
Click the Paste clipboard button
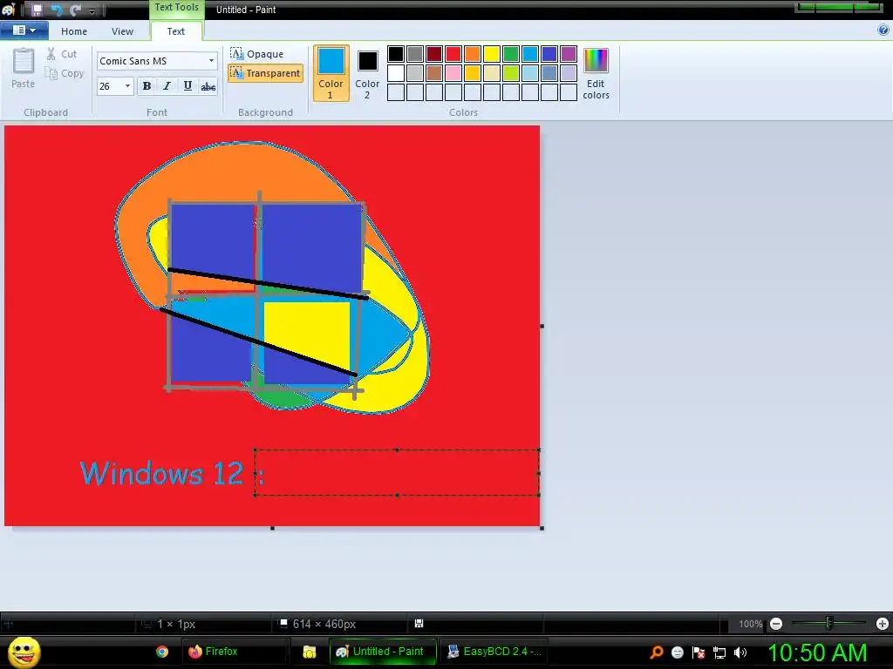click(x=23, y=68)
